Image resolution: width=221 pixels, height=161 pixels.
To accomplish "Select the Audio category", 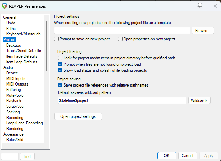I will tap(8, 67).
